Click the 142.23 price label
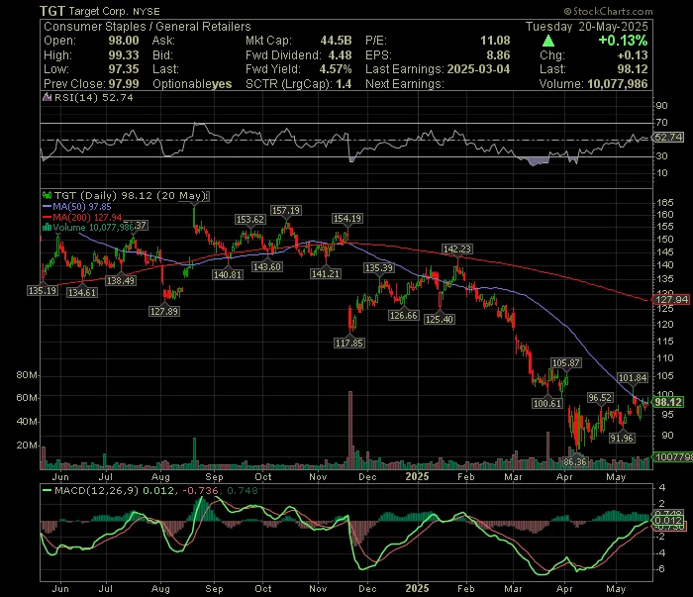This screenshot has width=693, height=597. point(457,249)
